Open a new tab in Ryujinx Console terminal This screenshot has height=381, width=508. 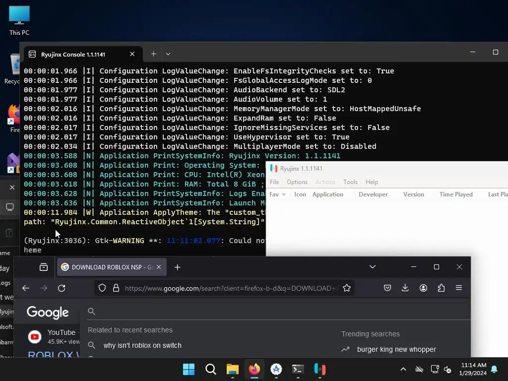coord(153,54)
